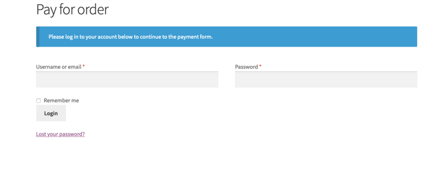Click the "Remember me" label text
The image size is (448, 195).
point(61,100)
